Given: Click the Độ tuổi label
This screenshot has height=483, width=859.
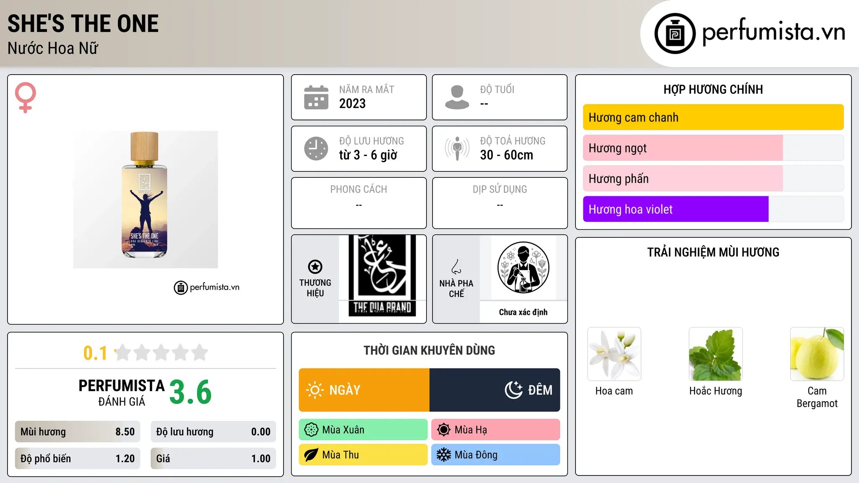Looking at the screenshot, I should (497, 90).
